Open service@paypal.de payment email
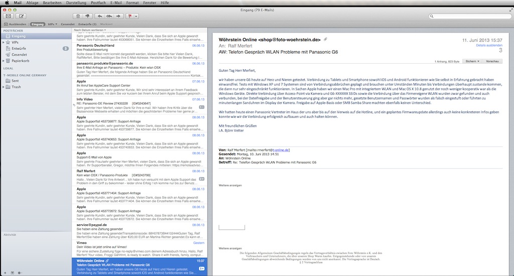This screenshot has width=514, height=276. pyautogui.click(x=140, y=231)
